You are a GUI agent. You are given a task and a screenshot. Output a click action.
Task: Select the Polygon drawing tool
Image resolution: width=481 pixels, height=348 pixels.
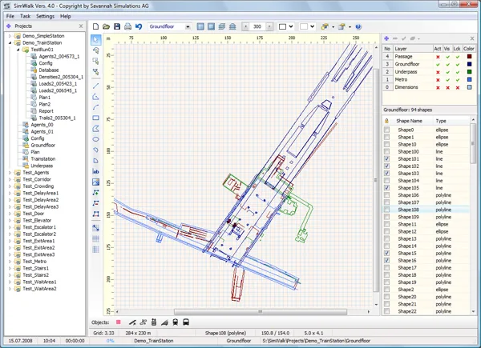coord(95,129)
